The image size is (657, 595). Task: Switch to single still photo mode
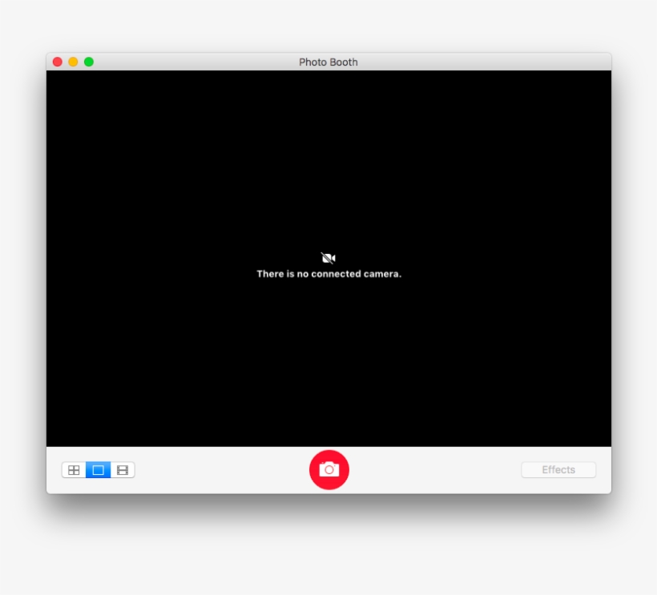point(98,470)
